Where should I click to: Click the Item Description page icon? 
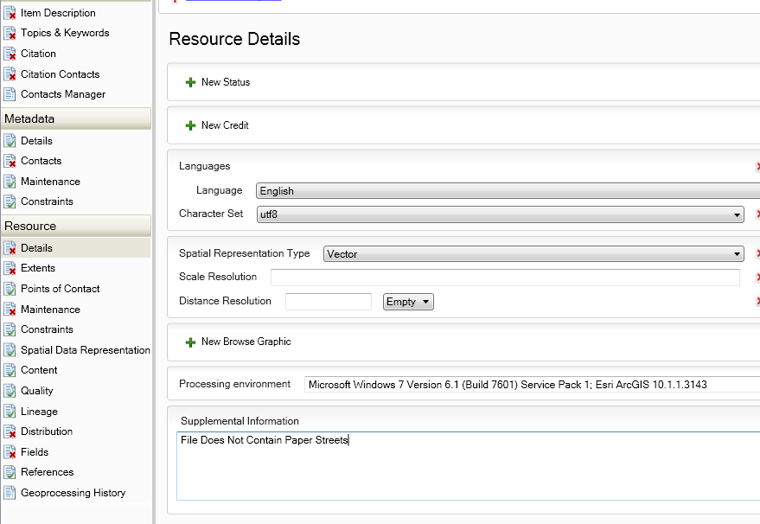(x=10, y=13)
